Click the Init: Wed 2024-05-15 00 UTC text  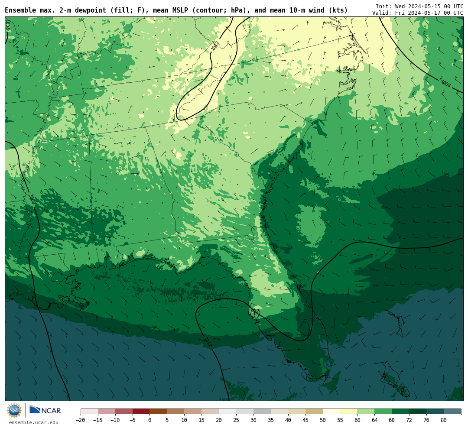tap(419, 6)
